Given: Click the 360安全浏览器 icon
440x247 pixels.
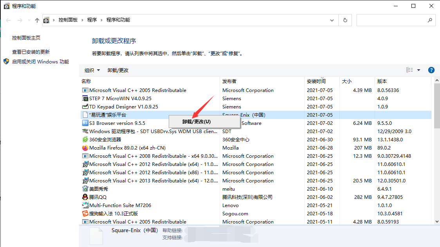Looking at the screenshot, I should click(x=85, y=139).
